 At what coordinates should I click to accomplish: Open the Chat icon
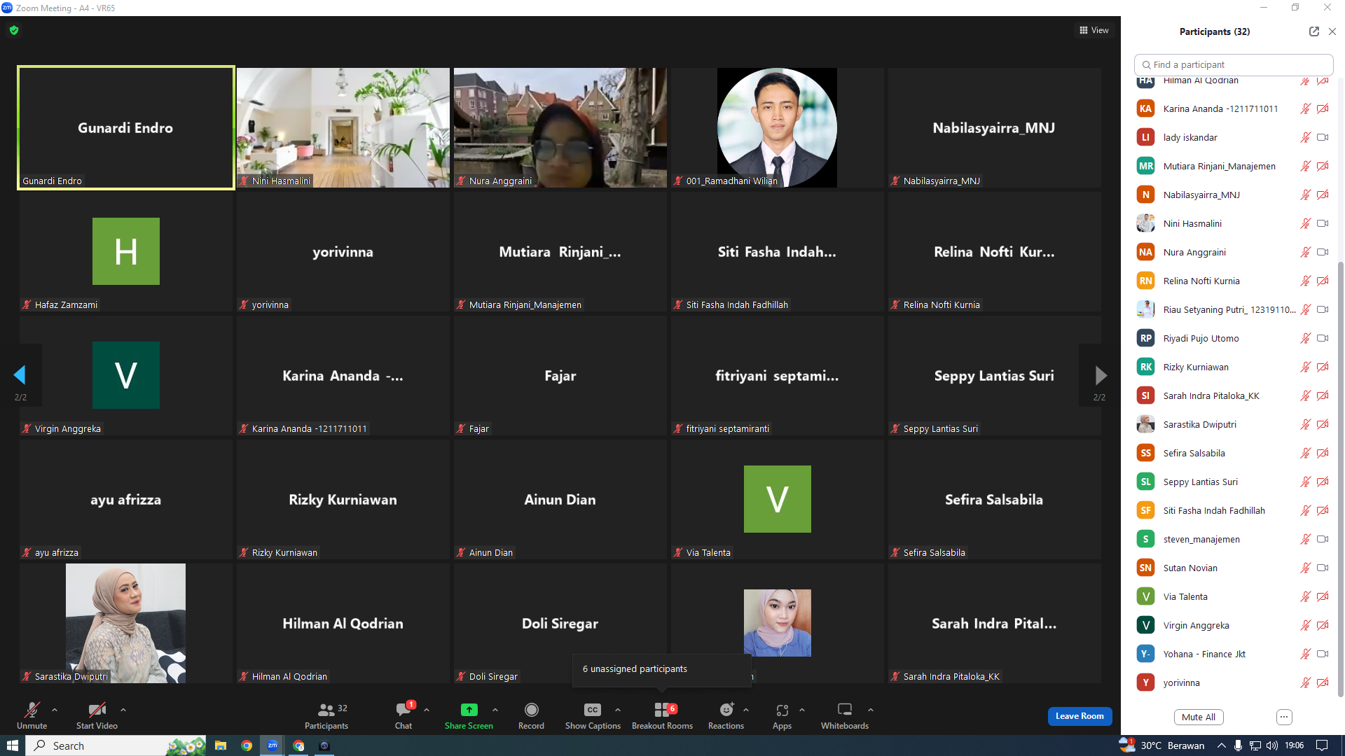click(403, 710)
